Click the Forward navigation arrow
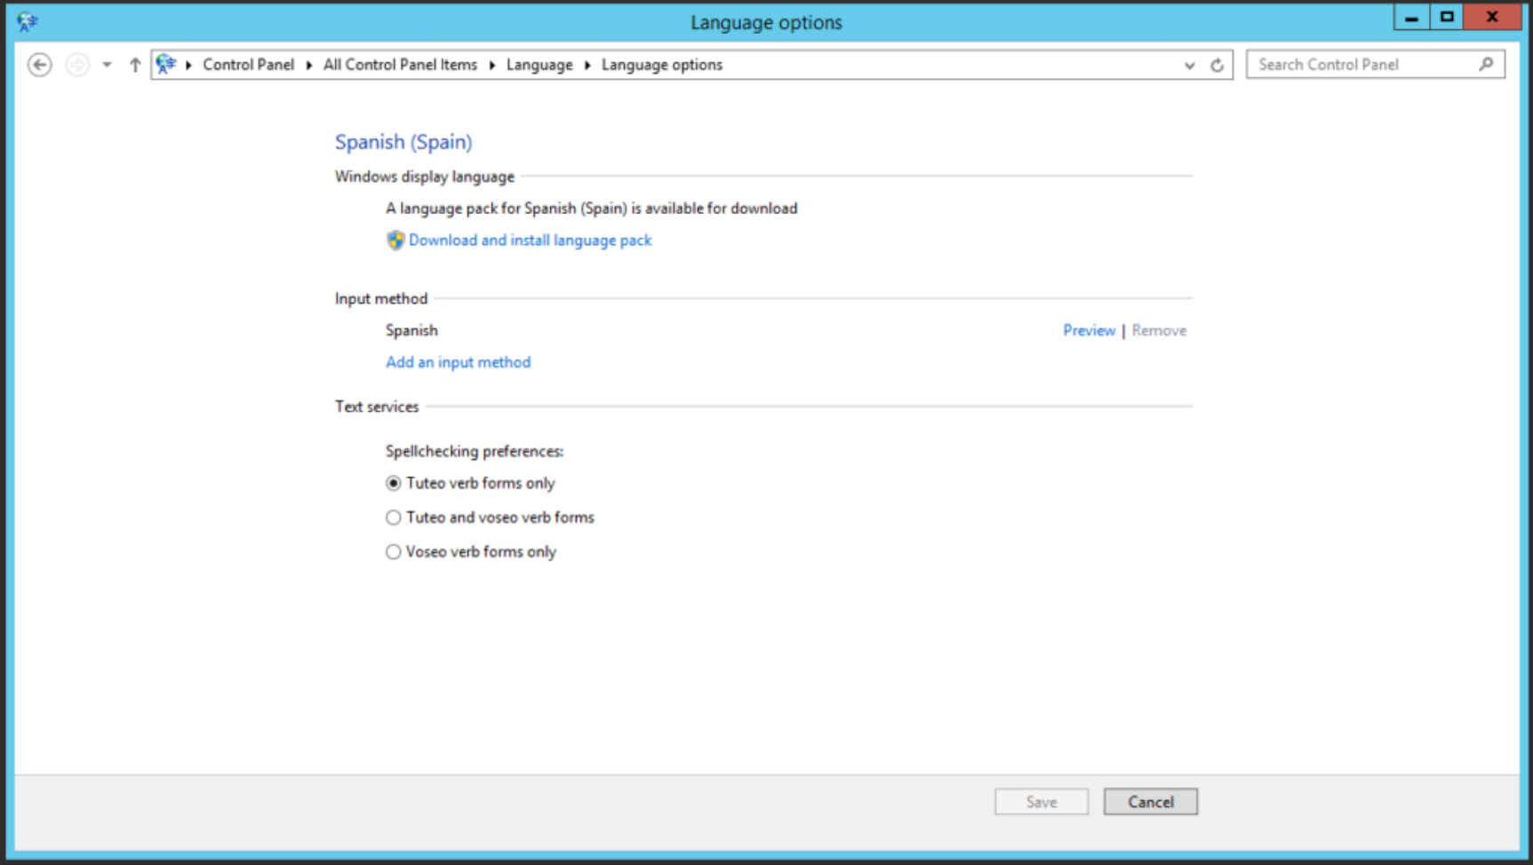This screenshot has height=865, width=1533. click(77, 65)
